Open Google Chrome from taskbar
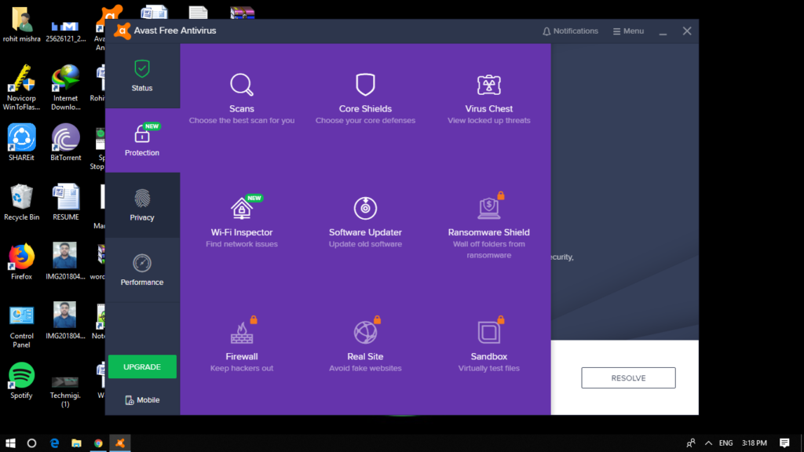Screen dimensions: 804x452 98,443
